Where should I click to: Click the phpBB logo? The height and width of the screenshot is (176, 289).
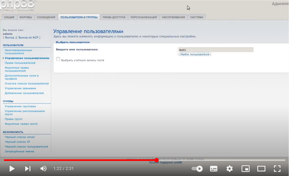18,6
